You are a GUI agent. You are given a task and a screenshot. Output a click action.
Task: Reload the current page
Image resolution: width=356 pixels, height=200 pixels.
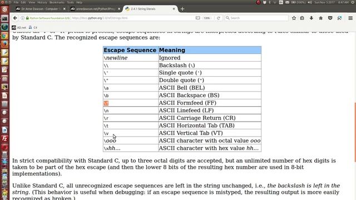[x=219, y=18]
